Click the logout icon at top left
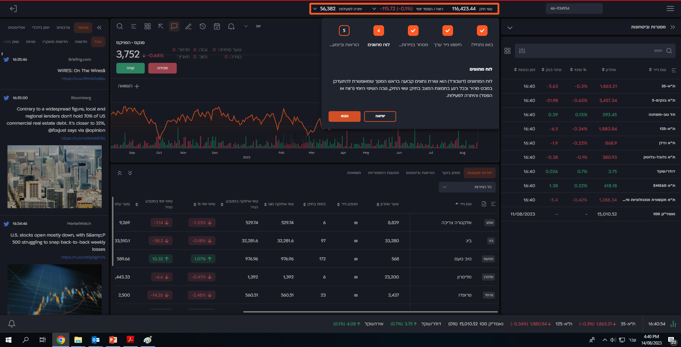Image resolution: width=681 pixels, height=347 pixels. coord(13,9)
